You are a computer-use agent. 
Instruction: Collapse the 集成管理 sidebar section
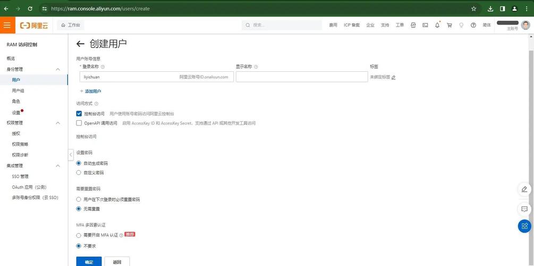[58, 166]
